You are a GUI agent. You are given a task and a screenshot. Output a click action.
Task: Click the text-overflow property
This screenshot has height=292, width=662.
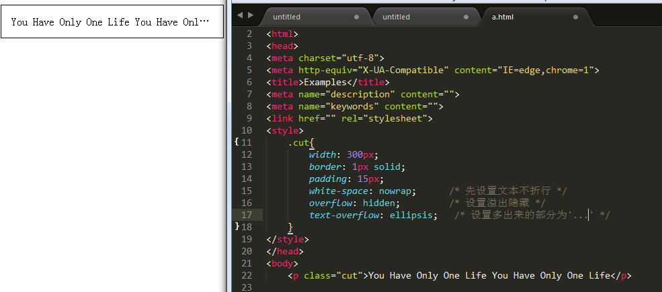point(344,215)
